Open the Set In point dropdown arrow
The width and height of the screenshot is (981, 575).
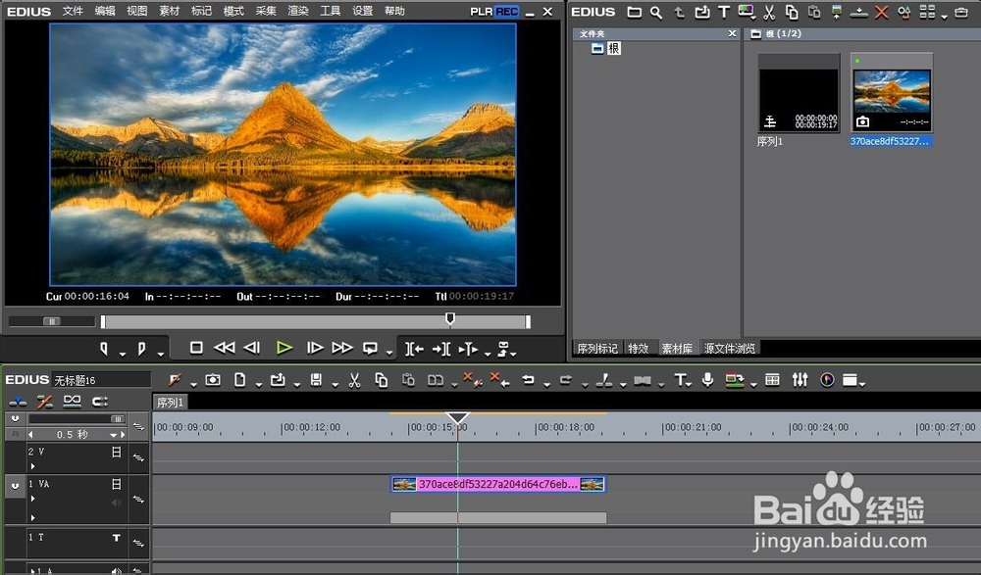[122, 355]
